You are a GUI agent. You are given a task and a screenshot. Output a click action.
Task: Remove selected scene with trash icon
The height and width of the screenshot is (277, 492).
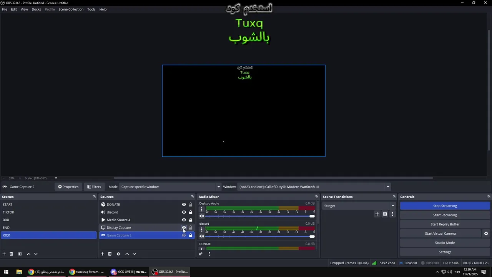[12, 254]
